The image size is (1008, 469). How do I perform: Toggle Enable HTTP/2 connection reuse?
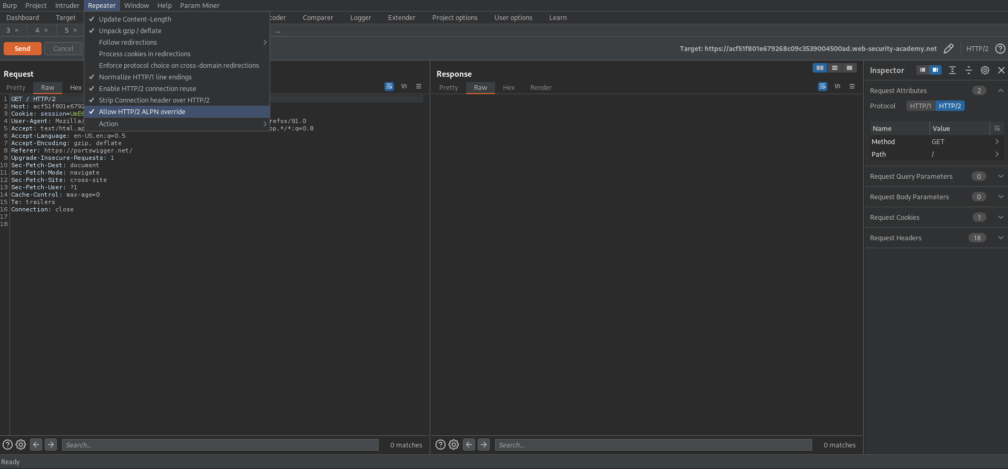(177, 88)
